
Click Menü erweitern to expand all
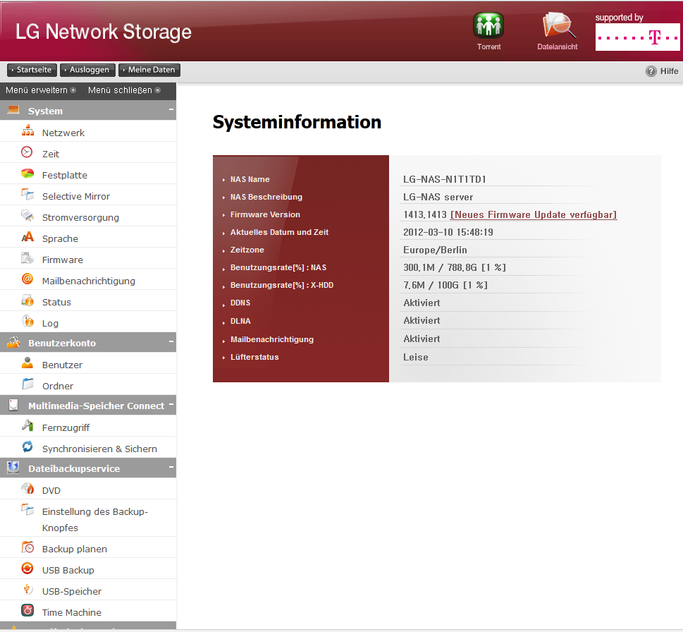click(40, 90)
